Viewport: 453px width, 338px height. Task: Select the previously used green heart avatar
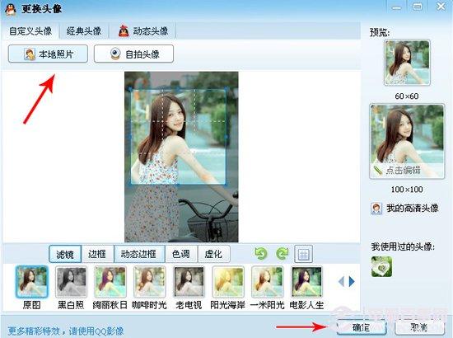381,266
